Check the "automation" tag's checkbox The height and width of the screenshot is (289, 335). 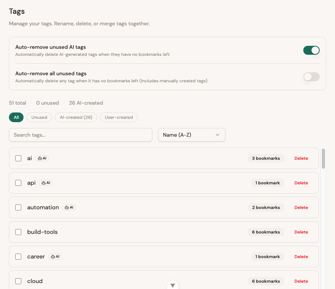(x=18, y=207)
